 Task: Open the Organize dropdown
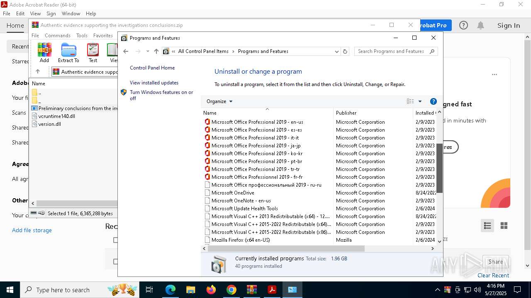219,101
